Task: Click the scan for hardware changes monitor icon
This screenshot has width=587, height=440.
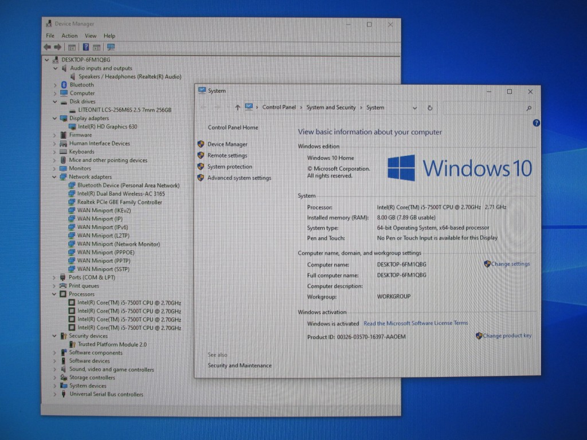Action: [x=111, y=47]
